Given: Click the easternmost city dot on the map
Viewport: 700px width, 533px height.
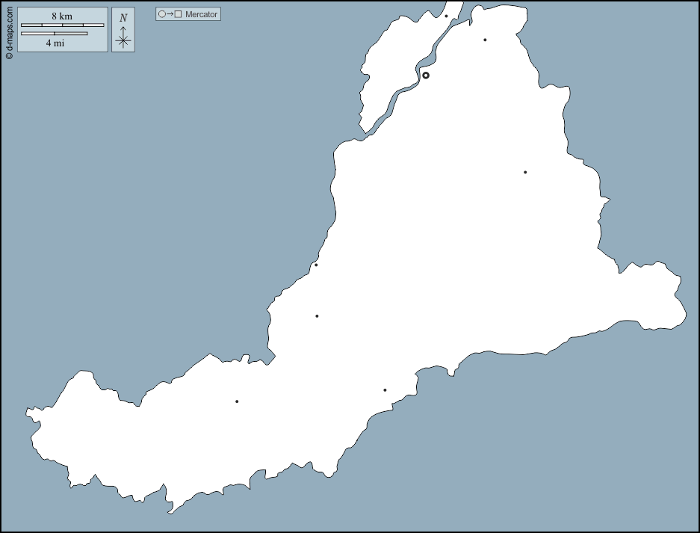Looking at the screenshot, I should pos(525,173).
